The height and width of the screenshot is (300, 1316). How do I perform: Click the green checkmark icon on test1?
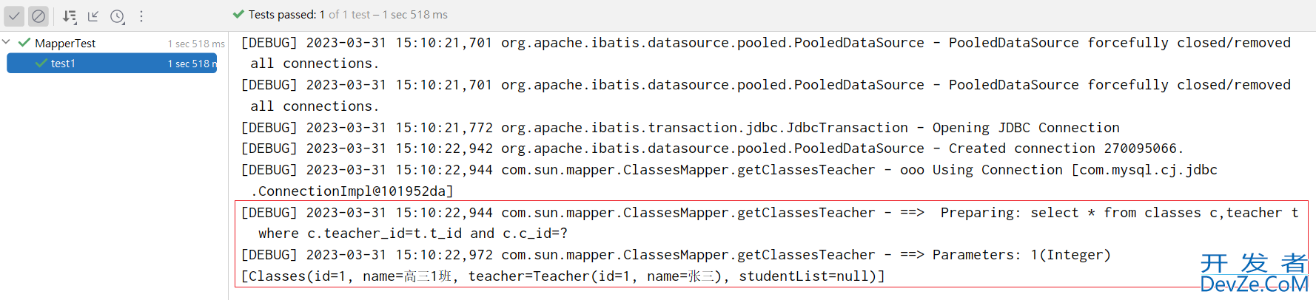tap(41, 64)
